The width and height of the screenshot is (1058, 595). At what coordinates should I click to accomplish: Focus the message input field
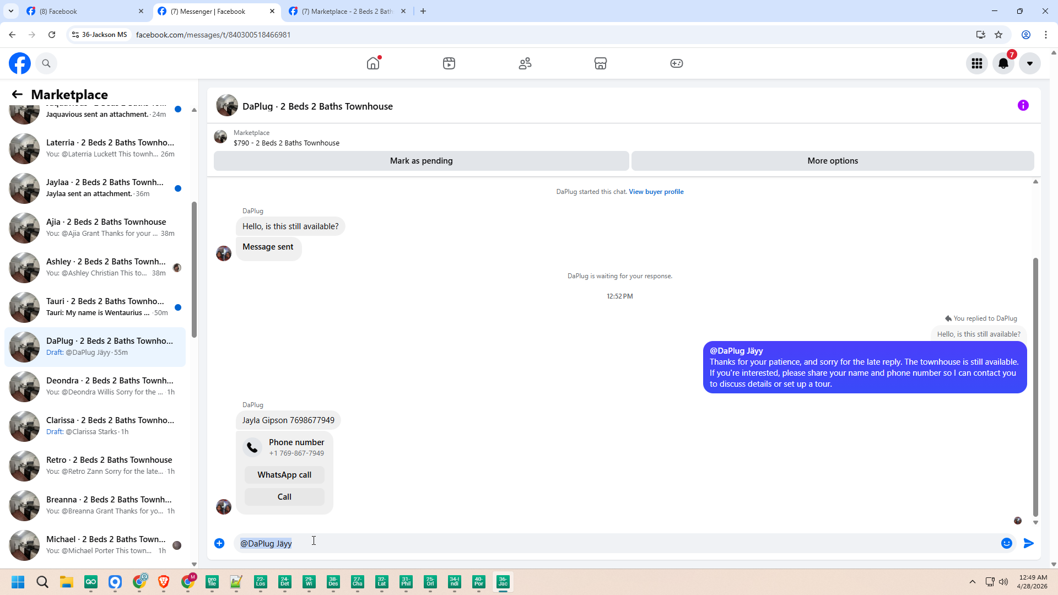[x=617, y=543]
